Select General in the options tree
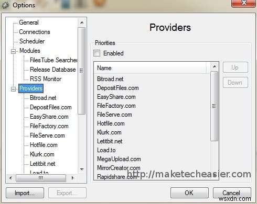The width and height of the screenshot is (257, 204). coord(29,22)
